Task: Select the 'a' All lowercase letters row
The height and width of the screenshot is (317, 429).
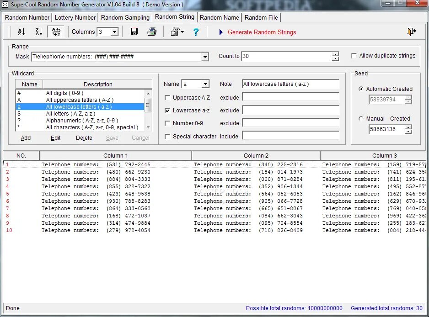Action: 80,106
